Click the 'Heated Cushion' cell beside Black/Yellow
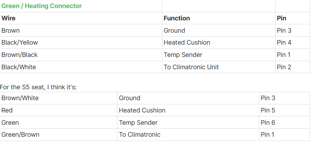 (x=187, y=43)
